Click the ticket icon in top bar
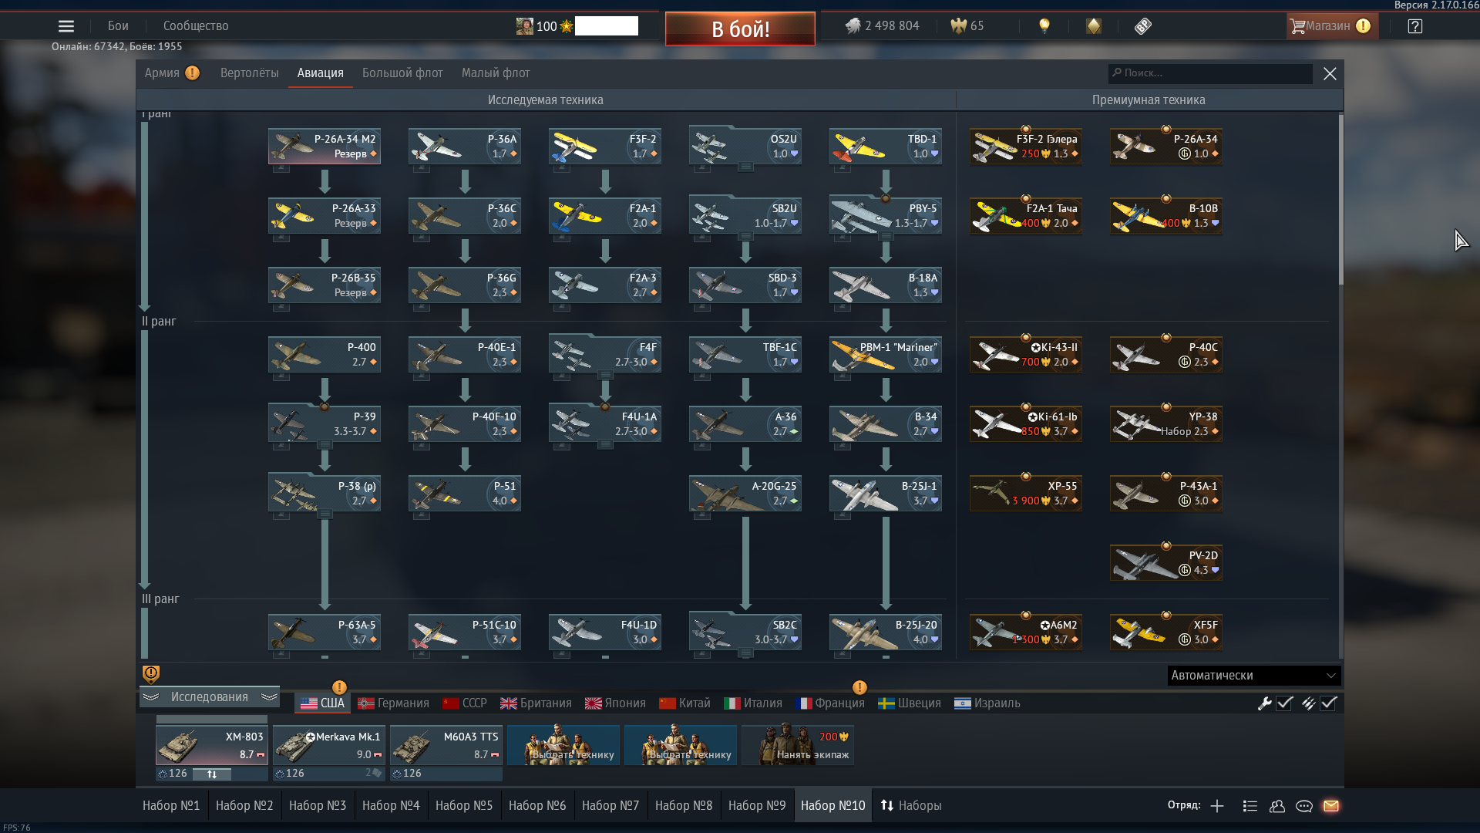Viewport: 1480px width, 833px height. tap(1143, 26)
